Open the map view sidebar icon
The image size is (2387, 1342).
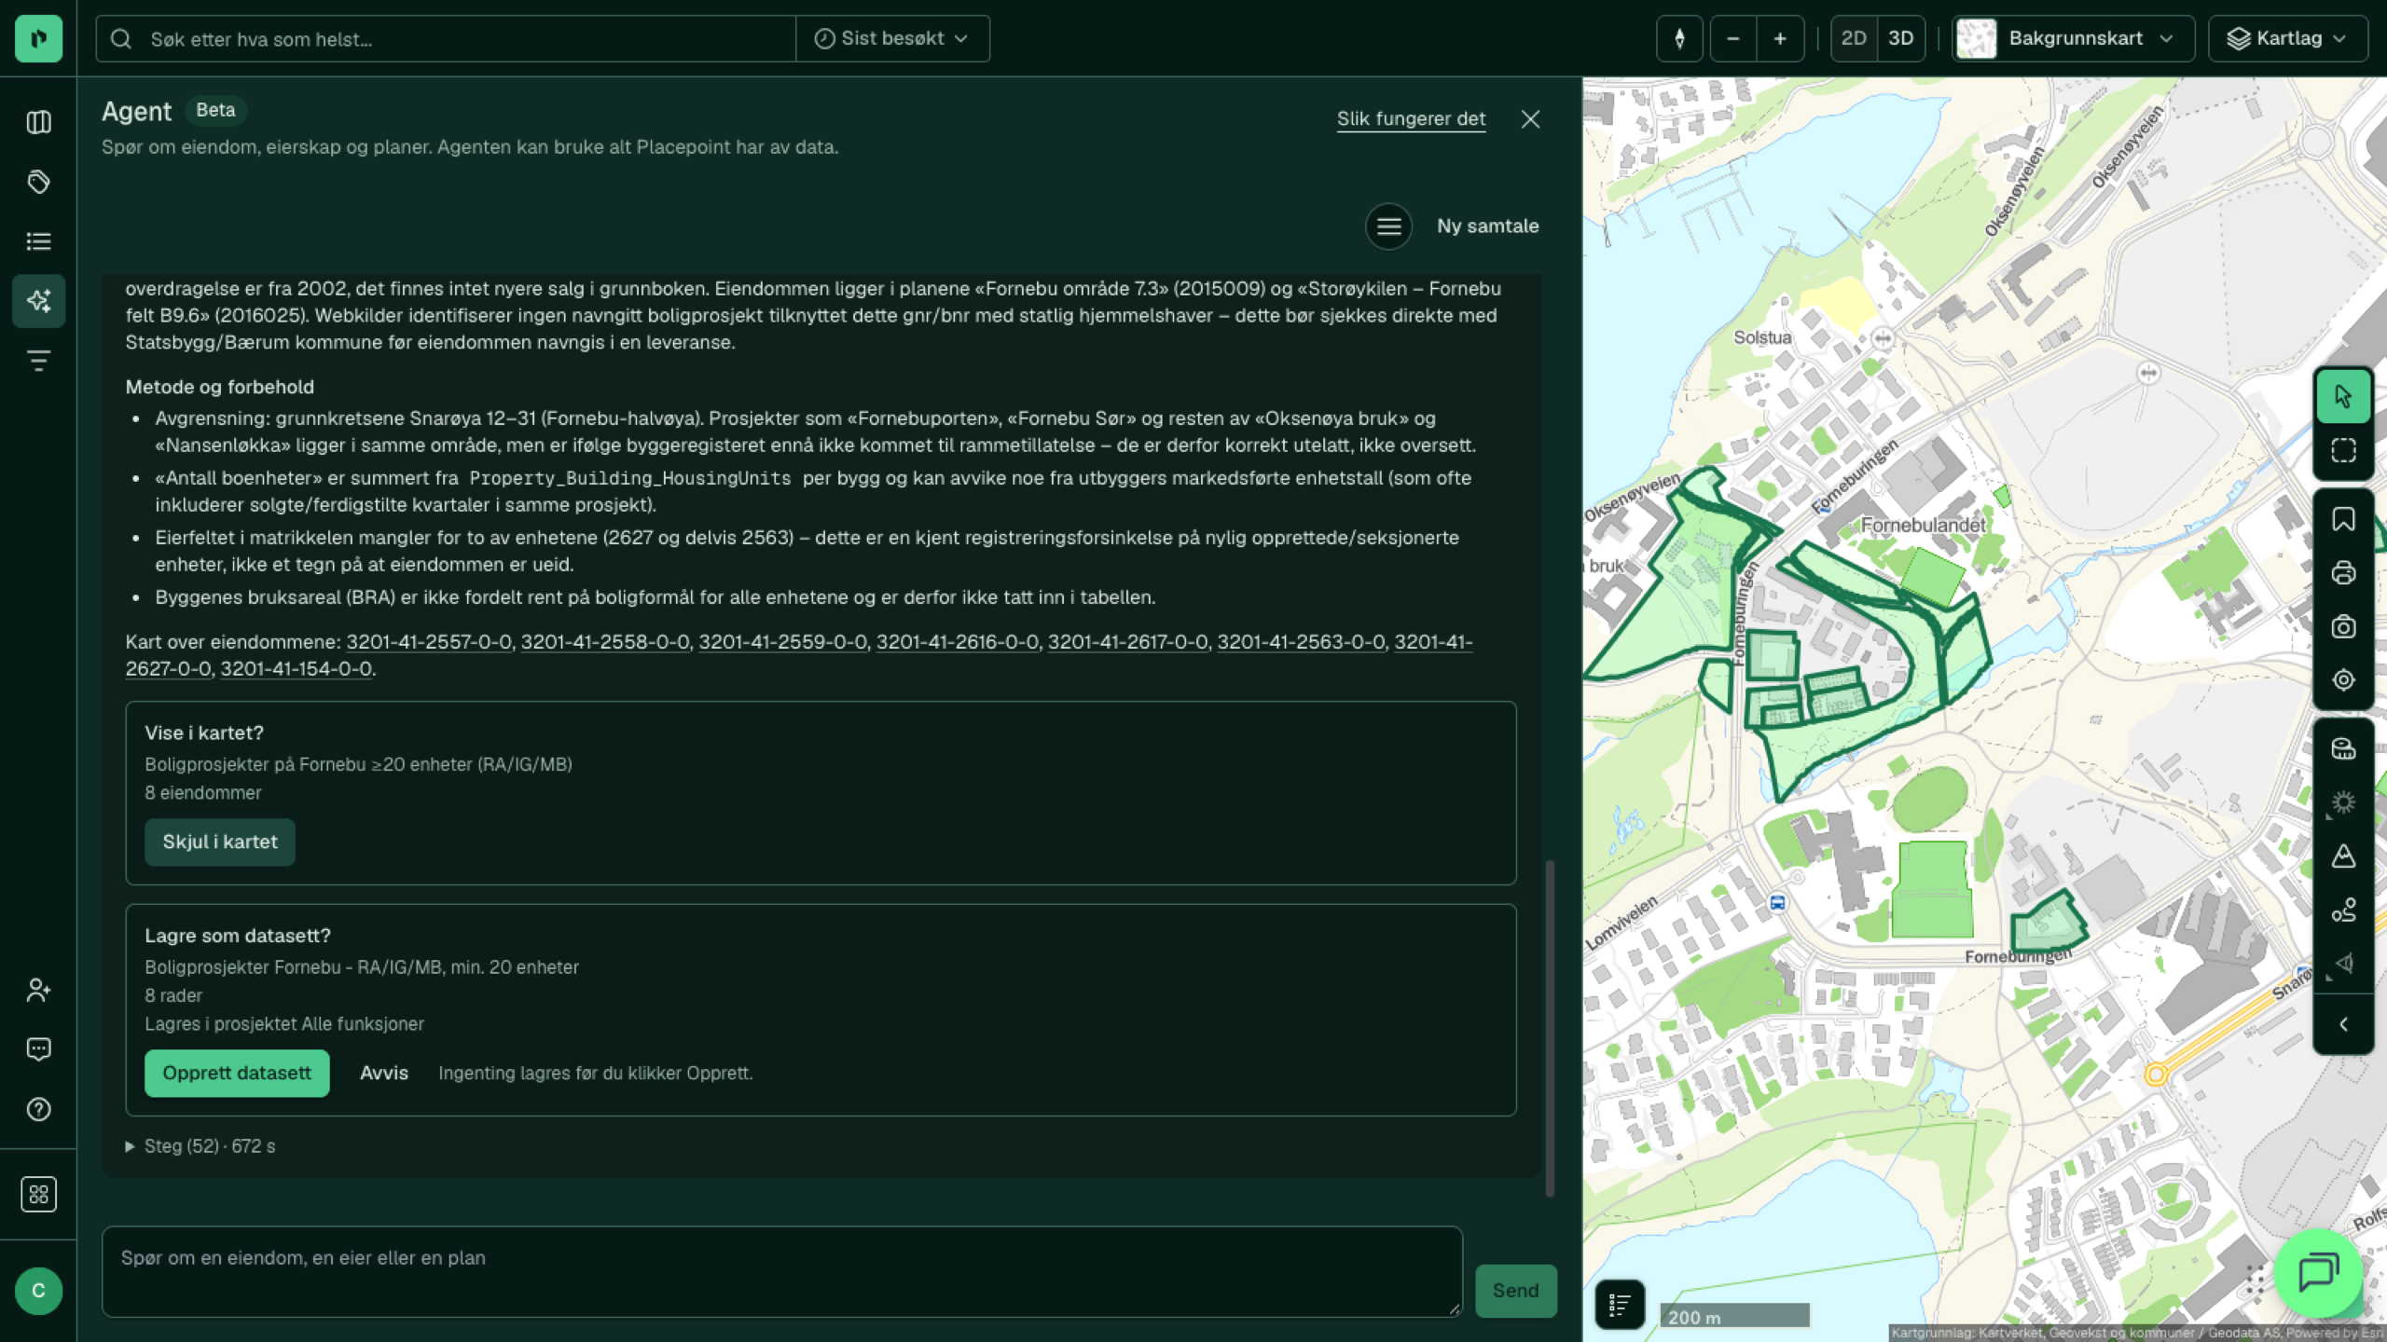[38, 122]
